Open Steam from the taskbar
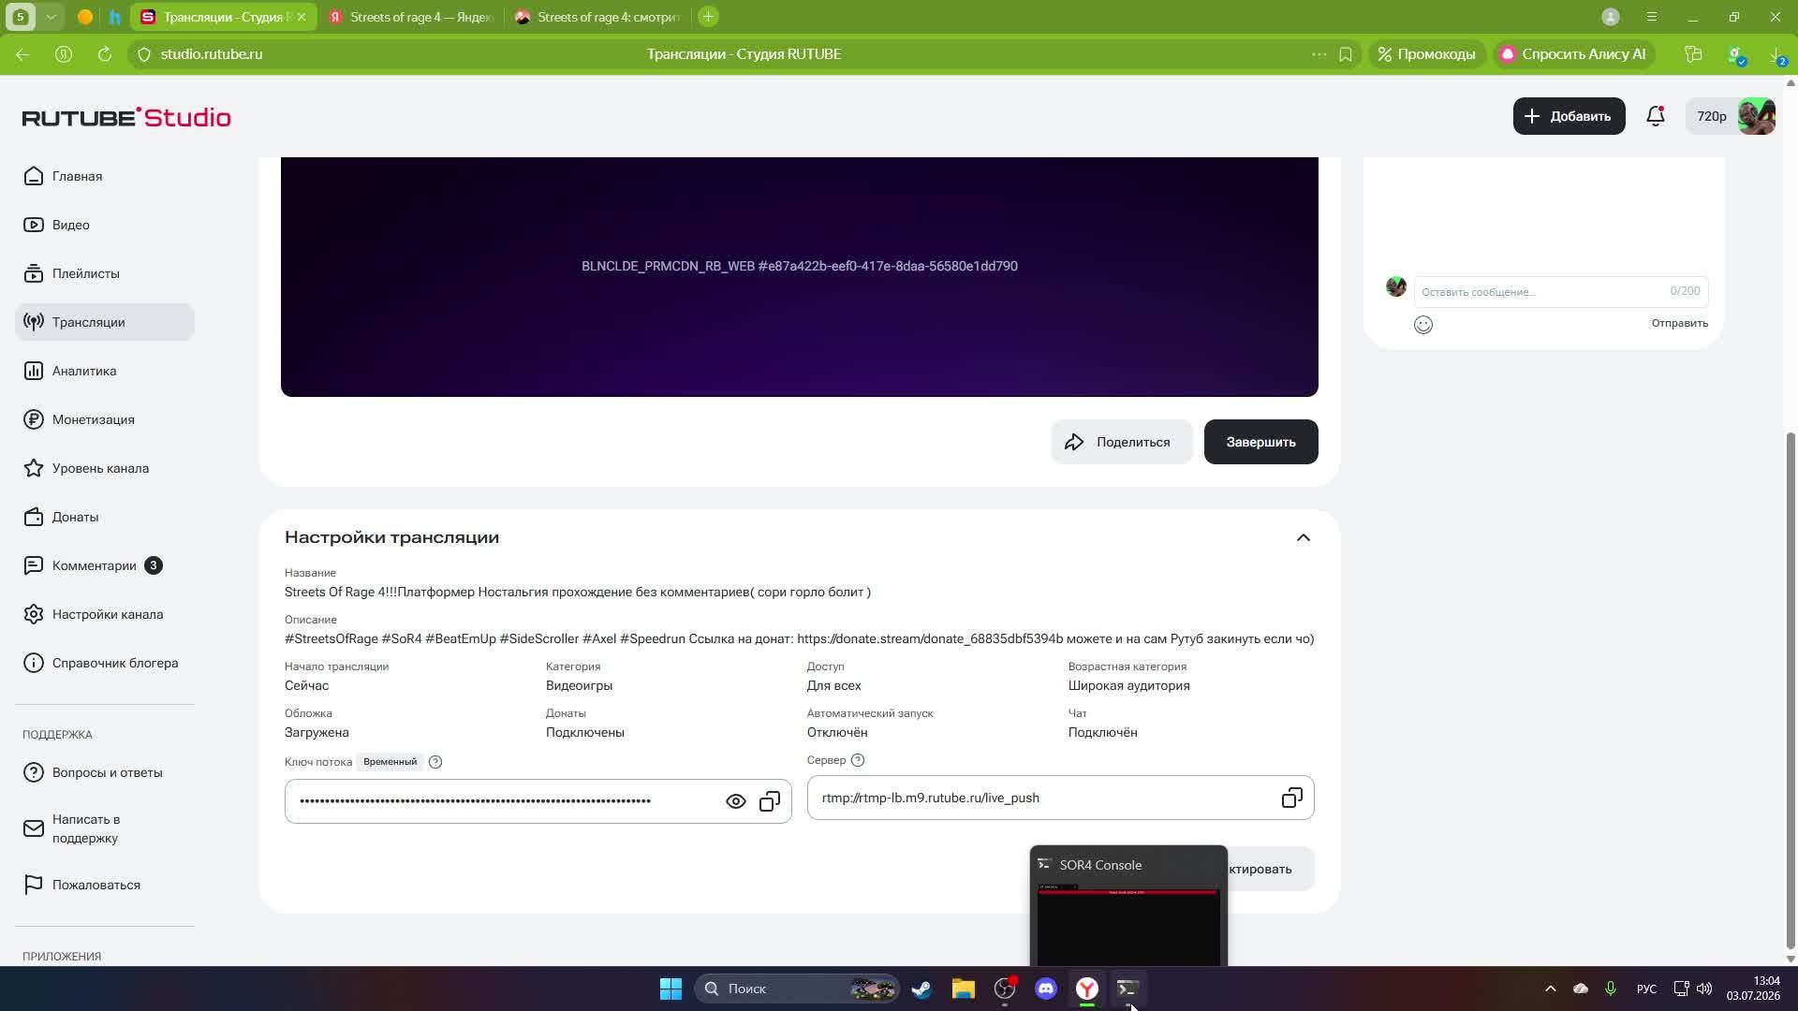Viewport: 1798px width, 1011px height. click(922, 989)
